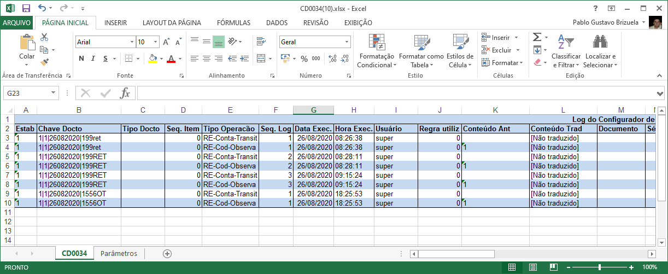
Task: Switch to the INSERIR tab
Action: [115, 23]
